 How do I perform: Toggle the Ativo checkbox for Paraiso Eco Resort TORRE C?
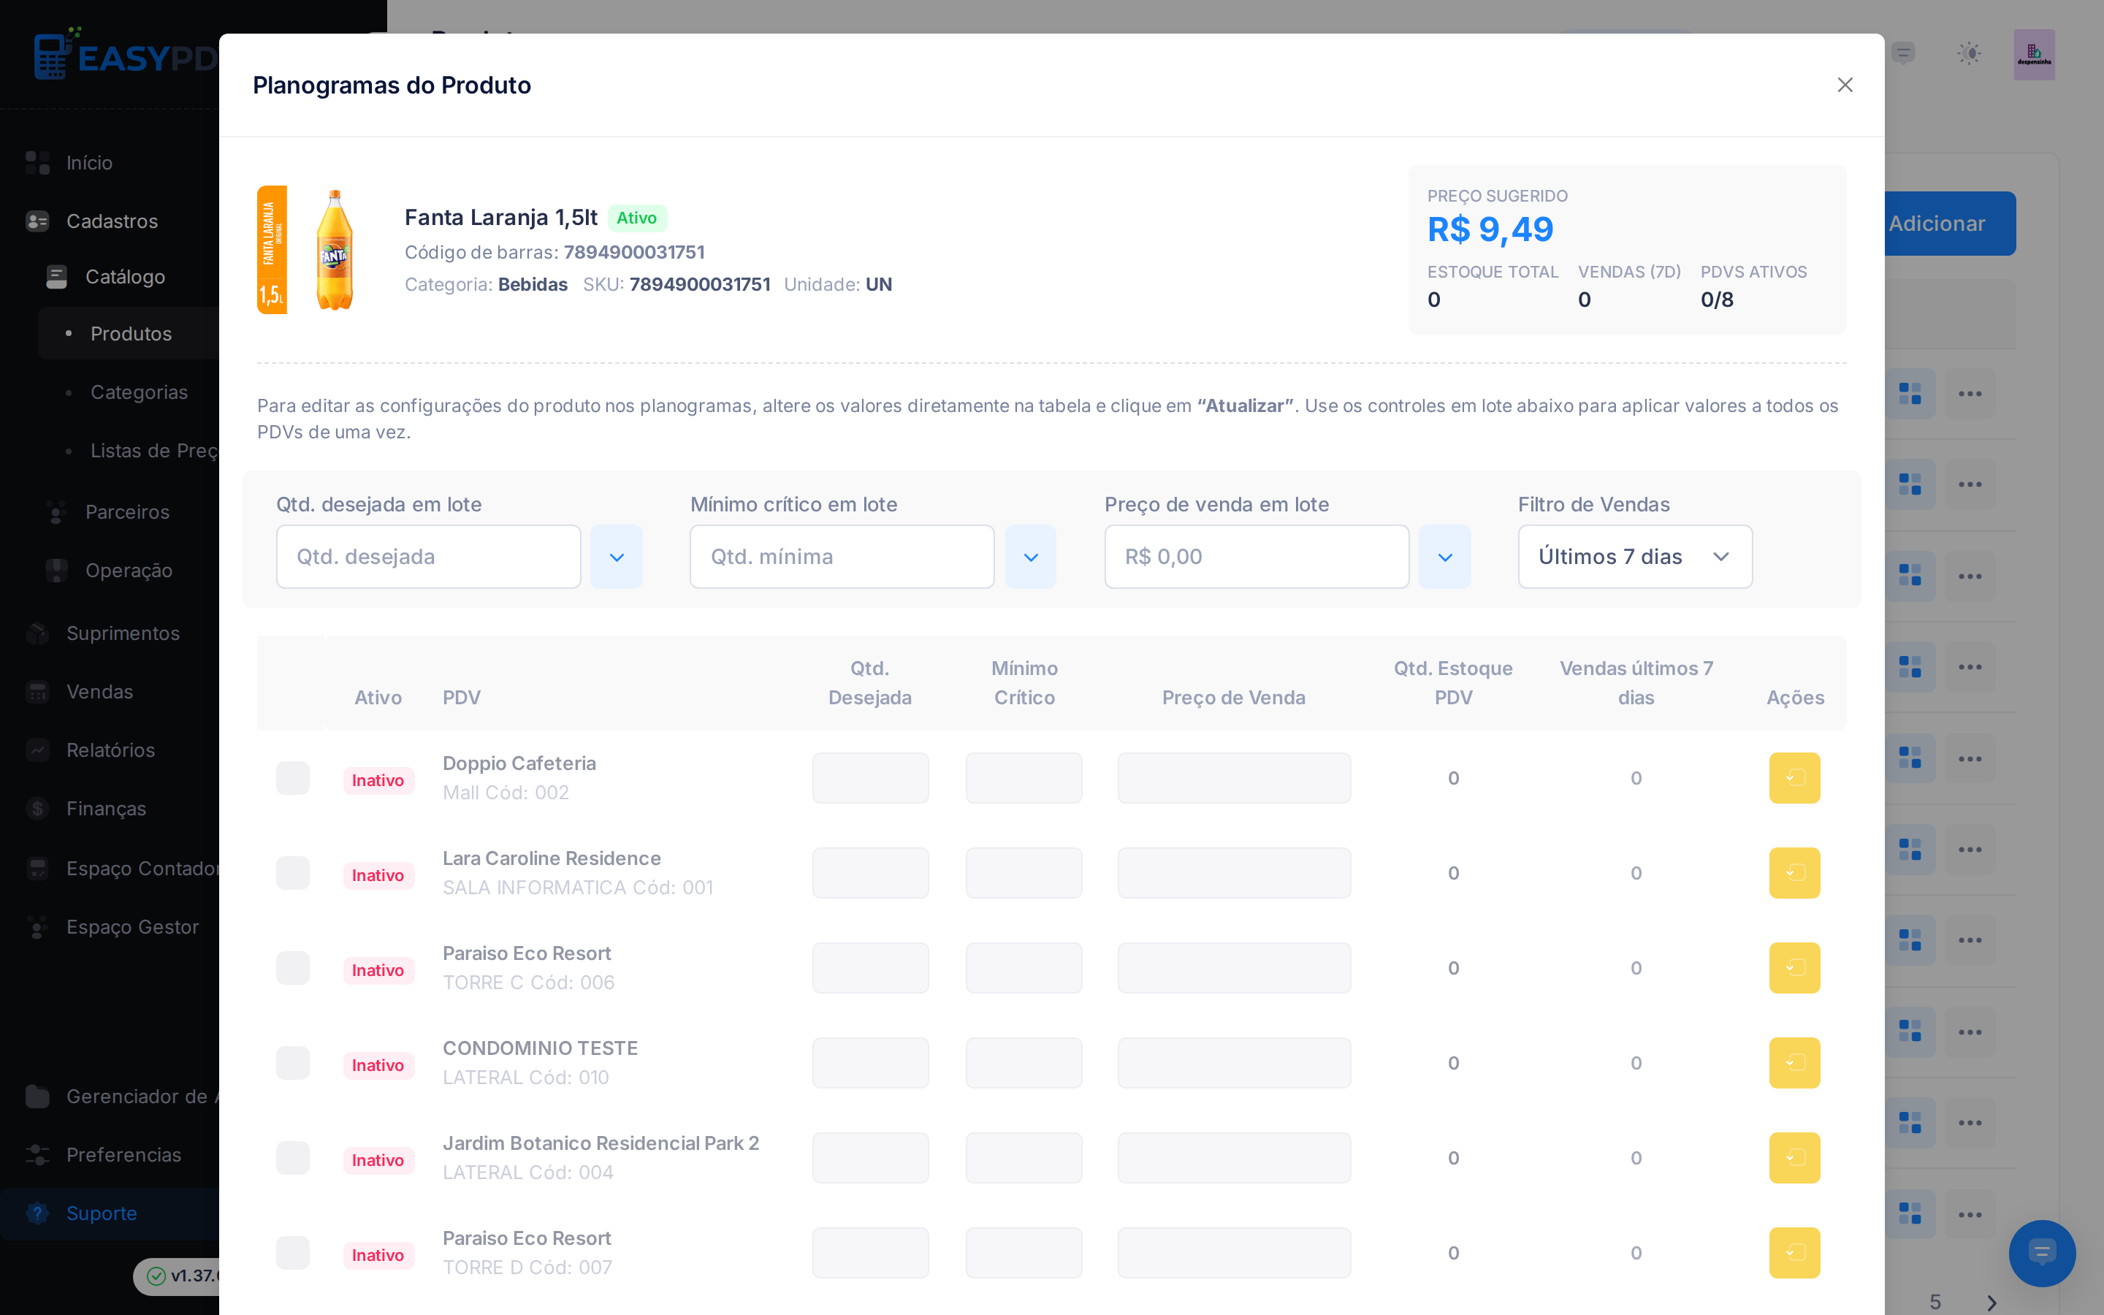coord(293,968)
